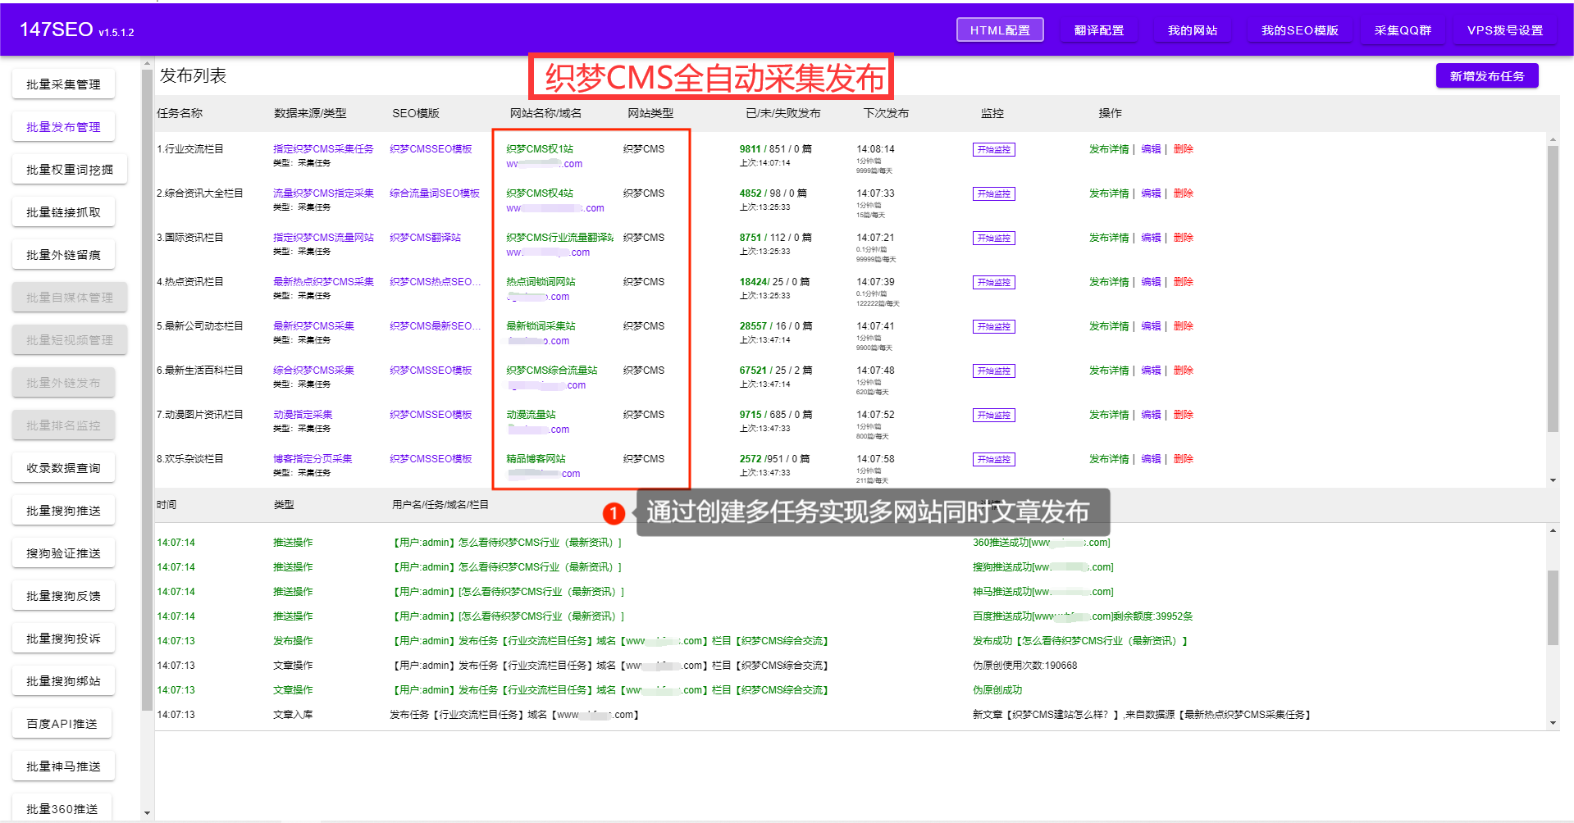
Task: Click publish list scroll down arrow
Action: coord(1553,480)
